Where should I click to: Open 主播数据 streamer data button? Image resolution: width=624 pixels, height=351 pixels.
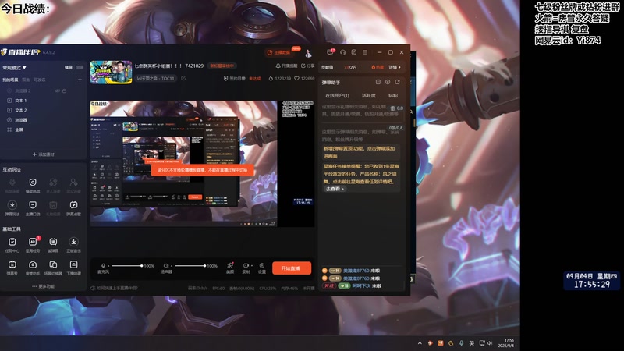click(278, 52)
